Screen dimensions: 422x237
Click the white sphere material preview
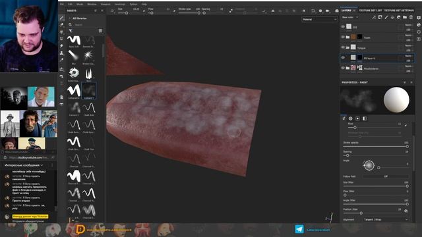coord(396,99)
